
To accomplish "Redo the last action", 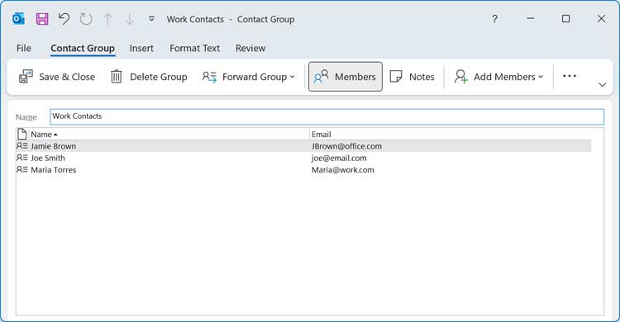I will tap(86, 19).
